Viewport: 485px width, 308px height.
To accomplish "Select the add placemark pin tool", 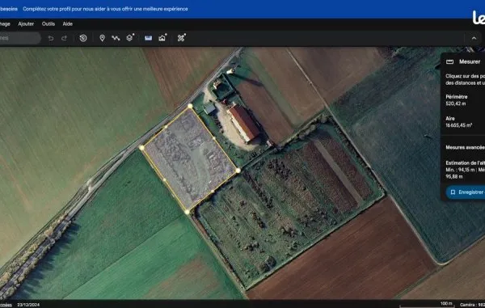I will pyautogui.click(x=102, y=38).
